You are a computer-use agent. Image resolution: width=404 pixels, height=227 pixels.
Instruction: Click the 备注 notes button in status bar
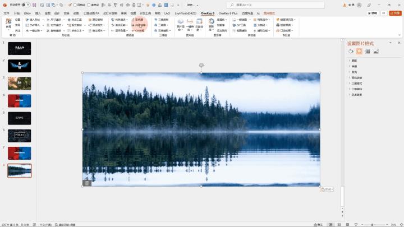point(318,225)
